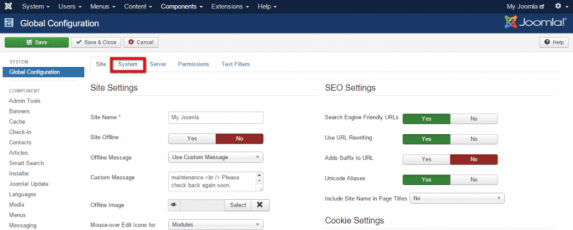573x230 pixels.
Task: Expand the Offline Message dropdown
Action: click(x=215, y=157)
